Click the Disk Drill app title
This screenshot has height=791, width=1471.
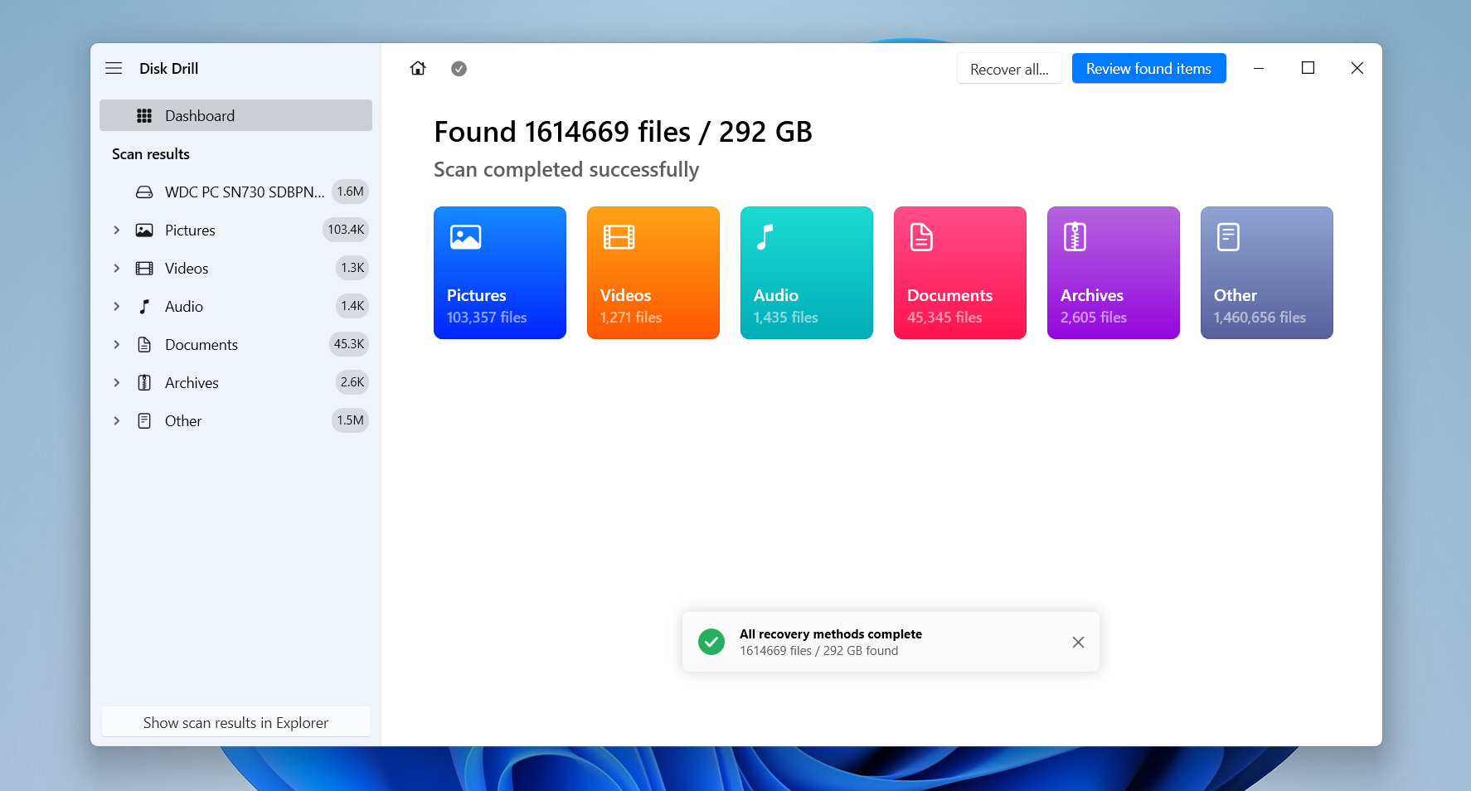(x=168, y=69)
